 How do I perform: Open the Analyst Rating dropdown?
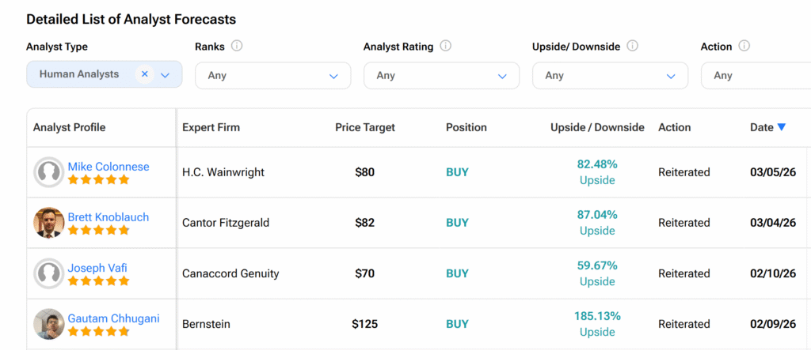[441, 76]
